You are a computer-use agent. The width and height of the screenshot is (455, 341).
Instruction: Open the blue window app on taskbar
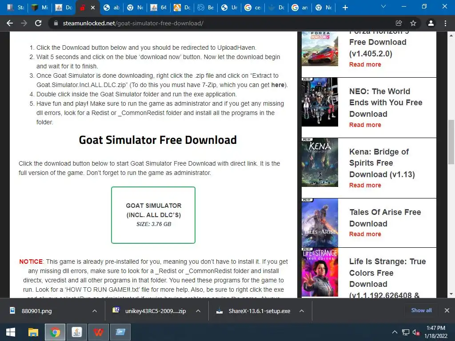click(x=120, y=332)
